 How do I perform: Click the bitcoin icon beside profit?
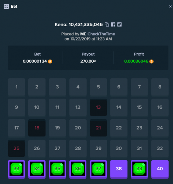pos(151,61)
